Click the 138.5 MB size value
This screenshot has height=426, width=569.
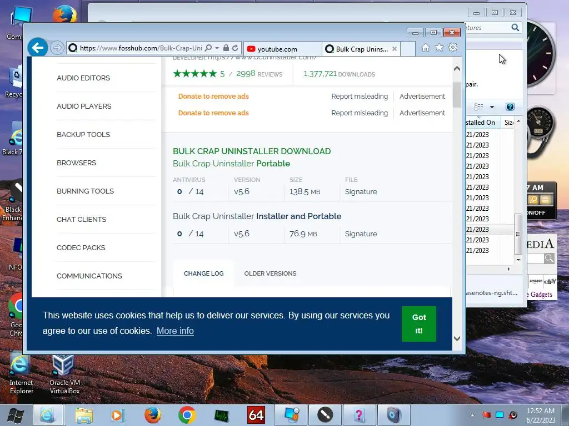[x=305, y=191]
